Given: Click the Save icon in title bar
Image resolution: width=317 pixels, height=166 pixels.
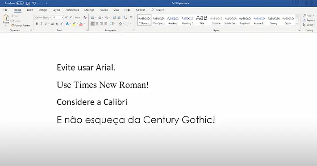Looking at the screenshot, I should point(28,3).
